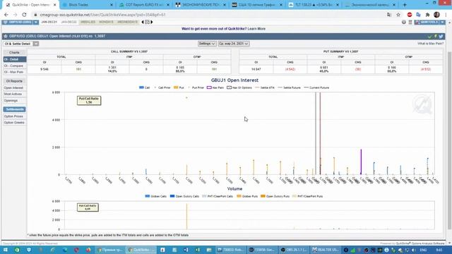Open the REALTEK taskbar window
This screenshot has width=452, height=254.
pyautogui.click(x=325, y=250)
